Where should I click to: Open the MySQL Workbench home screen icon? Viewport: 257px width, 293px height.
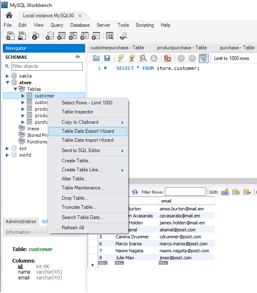point(9,15)
